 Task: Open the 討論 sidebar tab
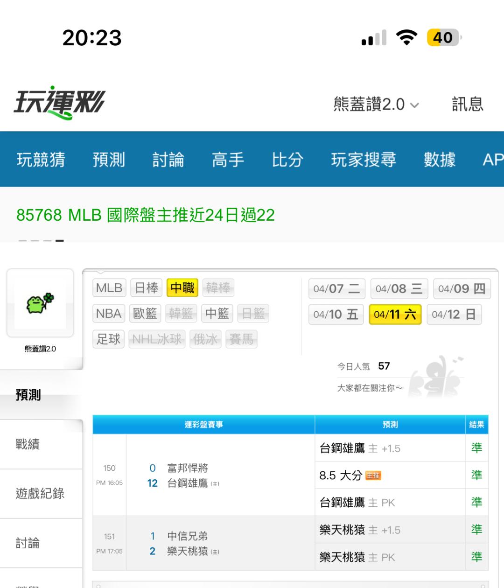click(28, 543)
